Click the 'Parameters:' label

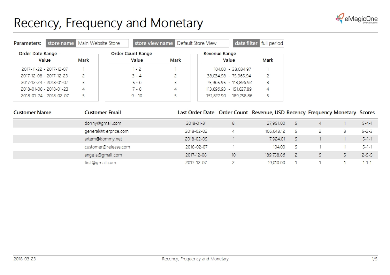point(28,43)
